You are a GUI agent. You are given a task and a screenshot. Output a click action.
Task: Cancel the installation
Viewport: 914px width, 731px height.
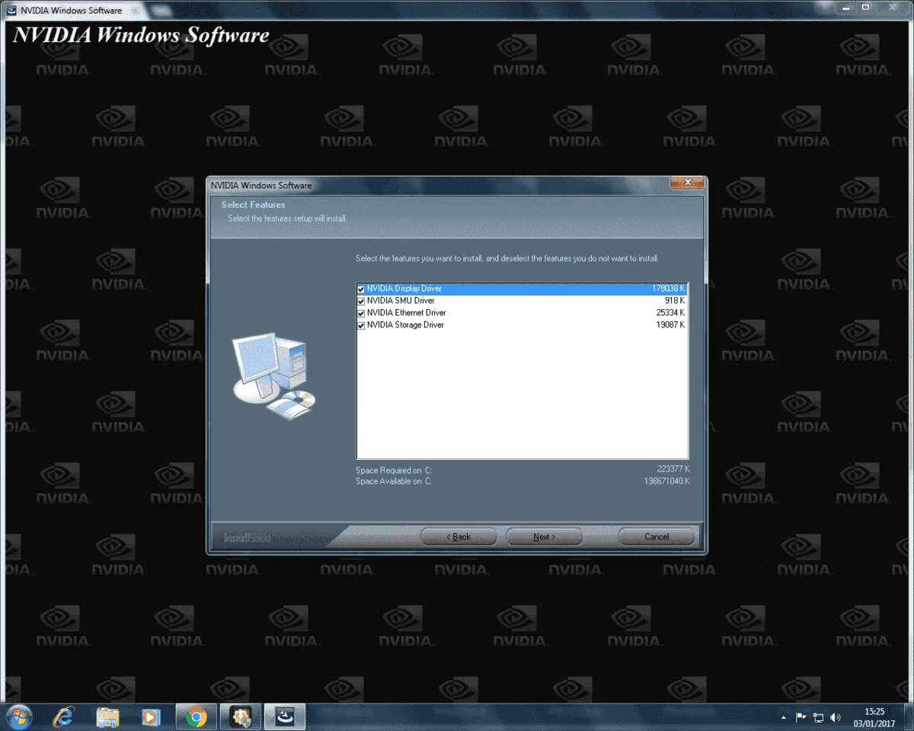[x=657, y=537]
